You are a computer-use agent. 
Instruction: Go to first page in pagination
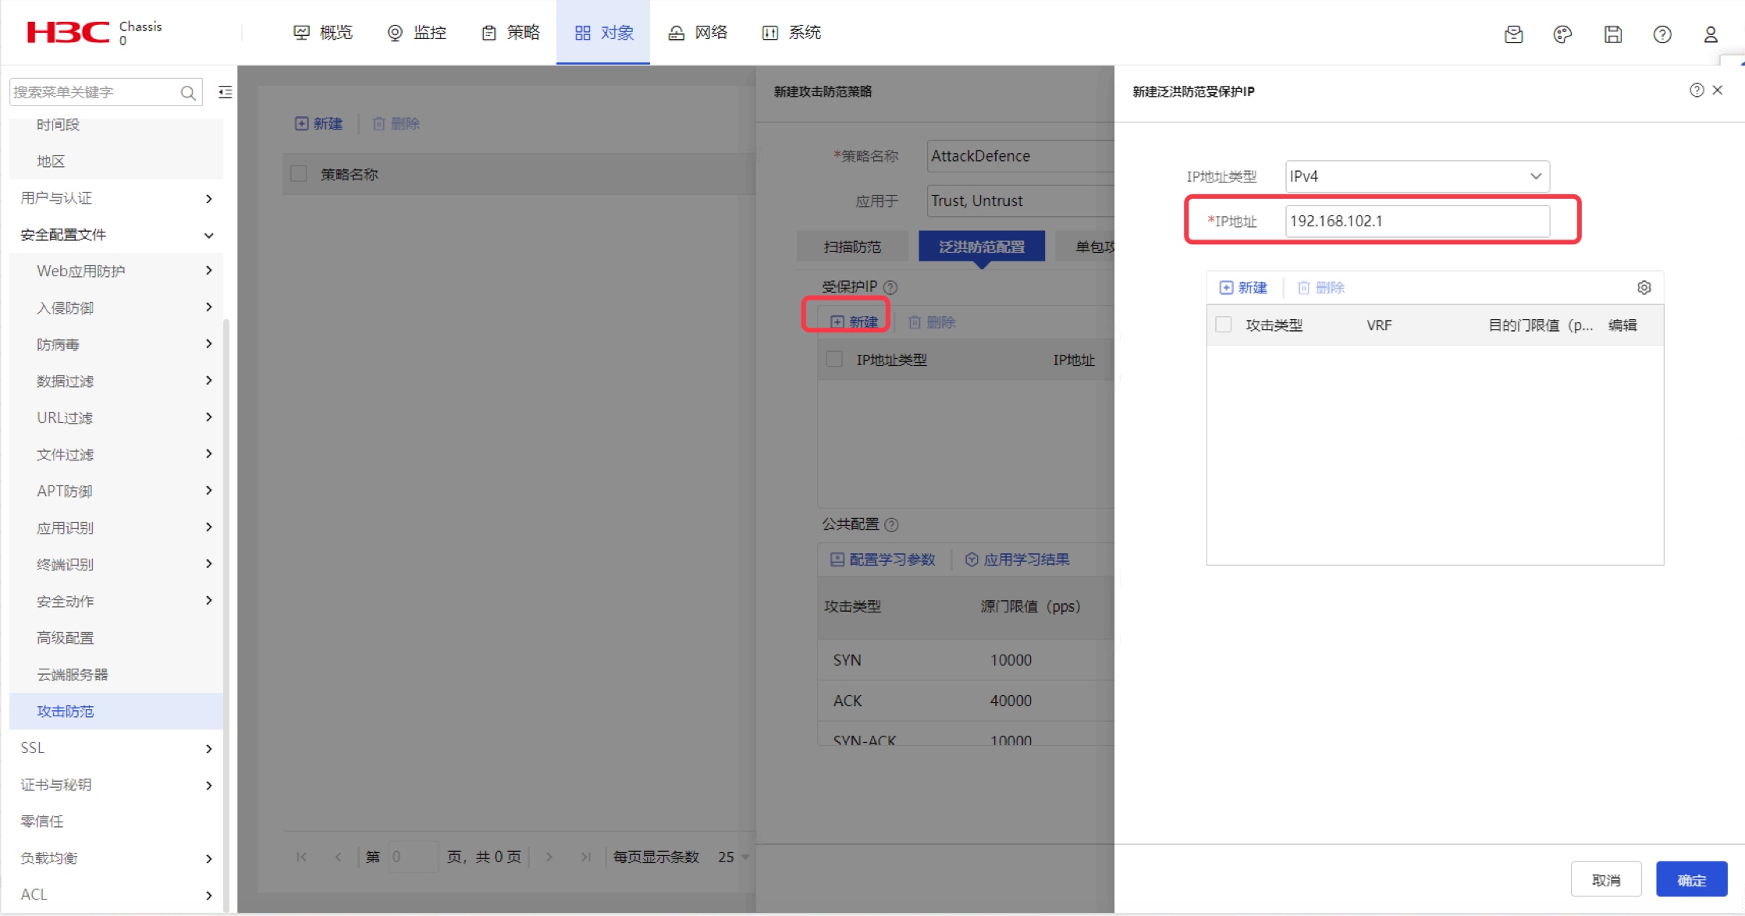click(301, 857)
